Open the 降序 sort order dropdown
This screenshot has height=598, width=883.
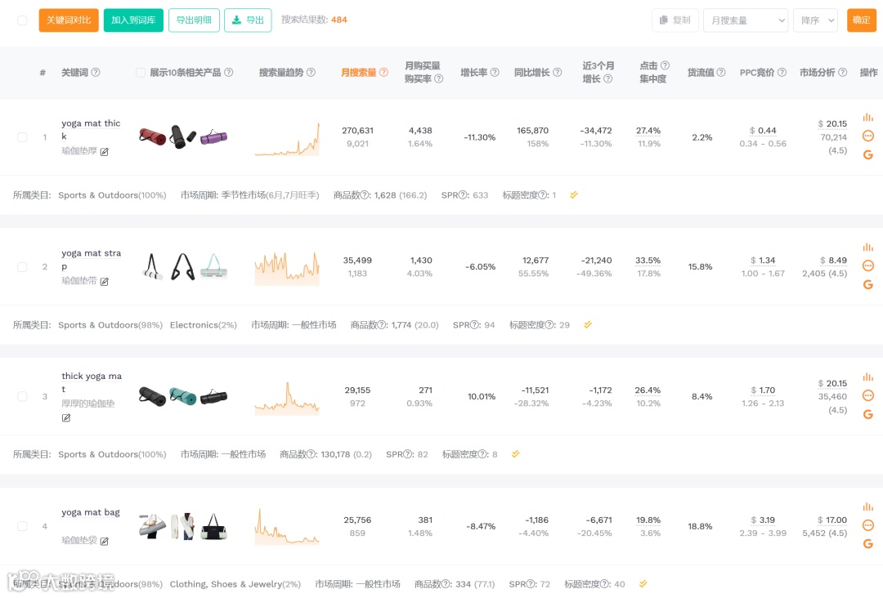[x=815, y=20]
